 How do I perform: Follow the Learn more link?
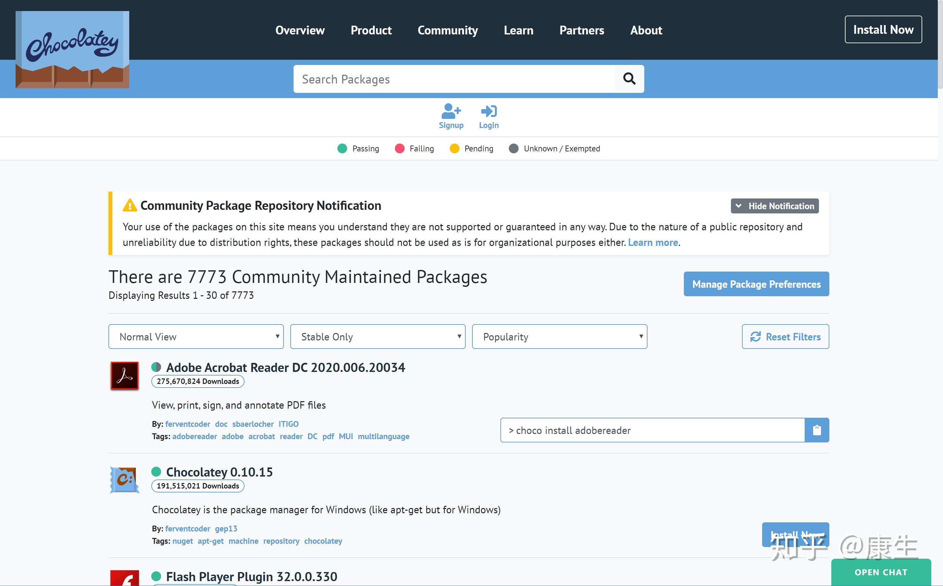653,243
